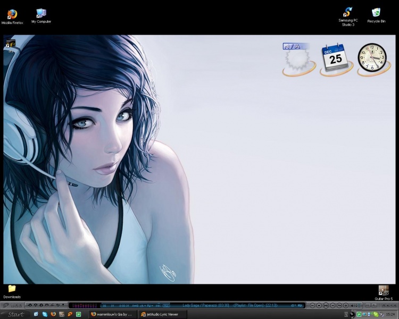Switch to warrenlouw's Gia Firefox taskbar button
The height and width of the screenshot is (319, 399).
click(x=112, y=314)
